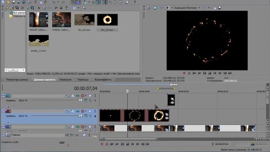
Task: Open automation settings dropdown on track 1
Action: (86, 96)
